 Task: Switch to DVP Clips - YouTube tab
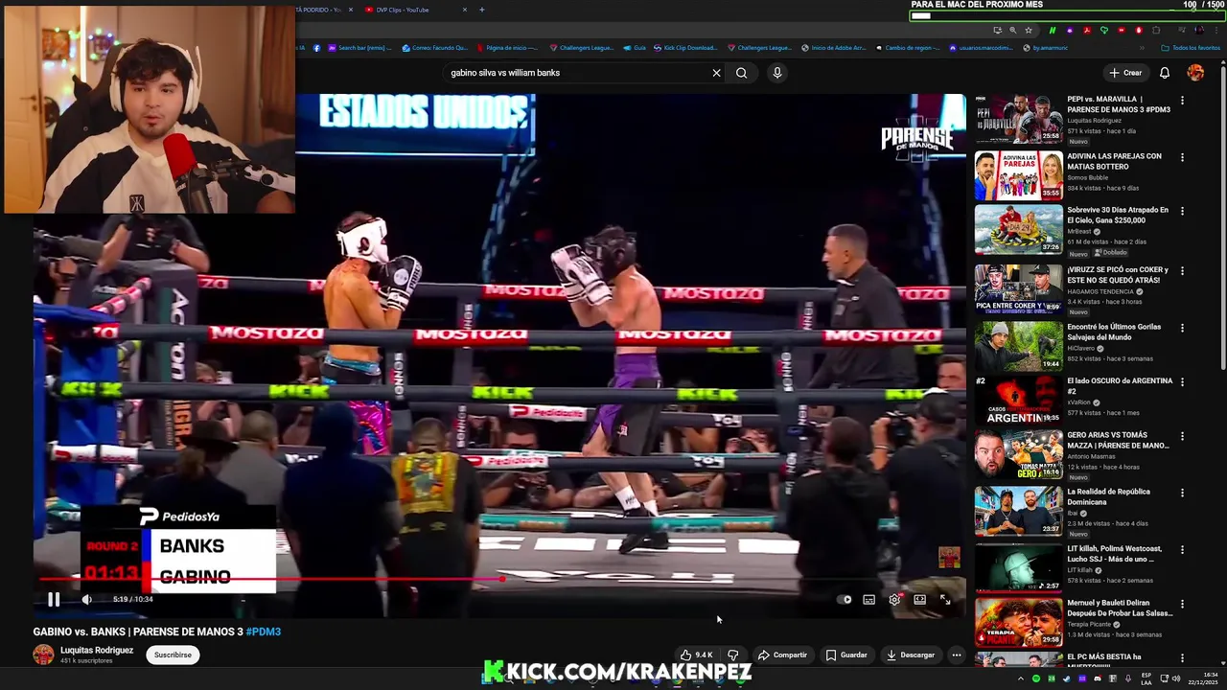[412, 10]
